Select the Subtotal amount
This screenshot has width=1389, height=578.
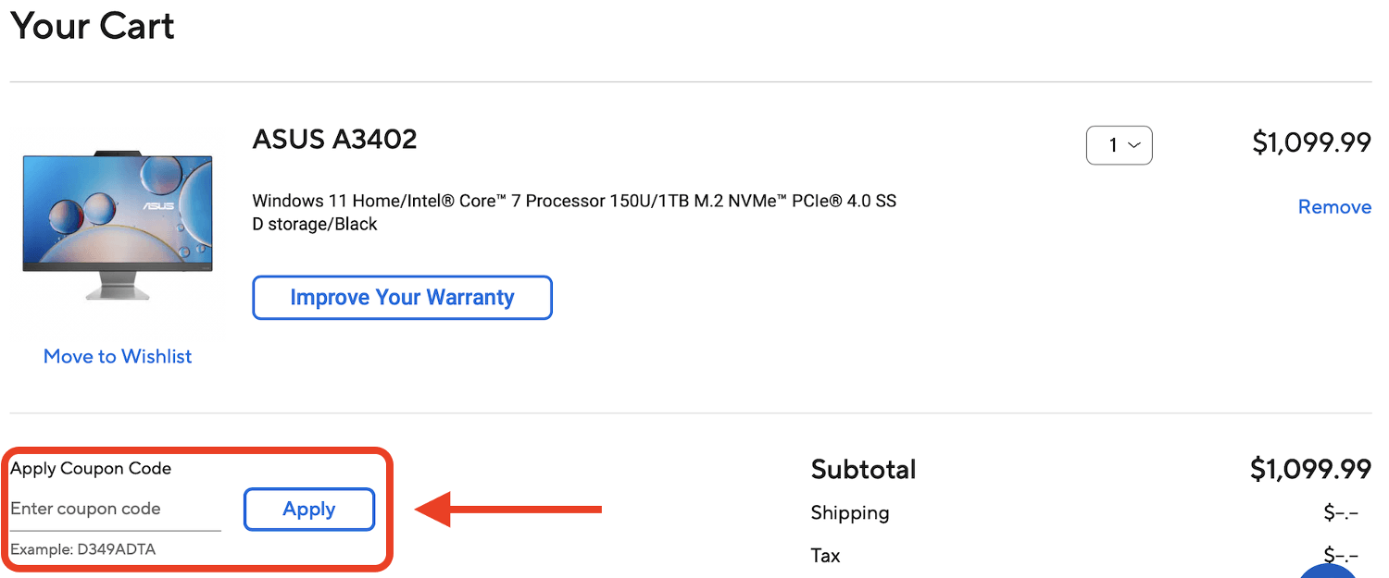[1309, 469]
